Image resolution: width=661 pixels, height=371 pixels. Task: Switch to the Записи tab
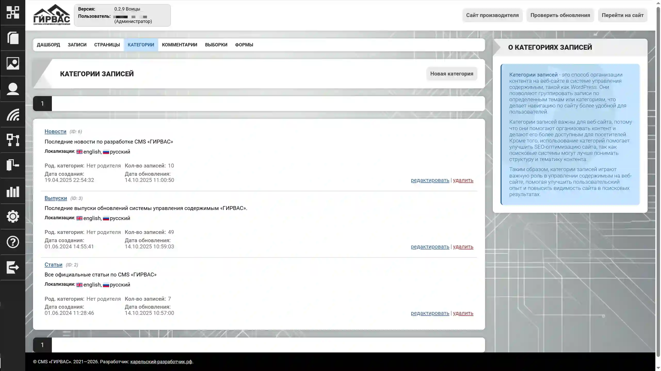tap(77, 45)
